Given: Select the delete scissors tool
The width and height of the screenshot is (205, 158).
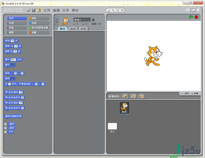Looking at the screenshot, I should click(113, 11).
